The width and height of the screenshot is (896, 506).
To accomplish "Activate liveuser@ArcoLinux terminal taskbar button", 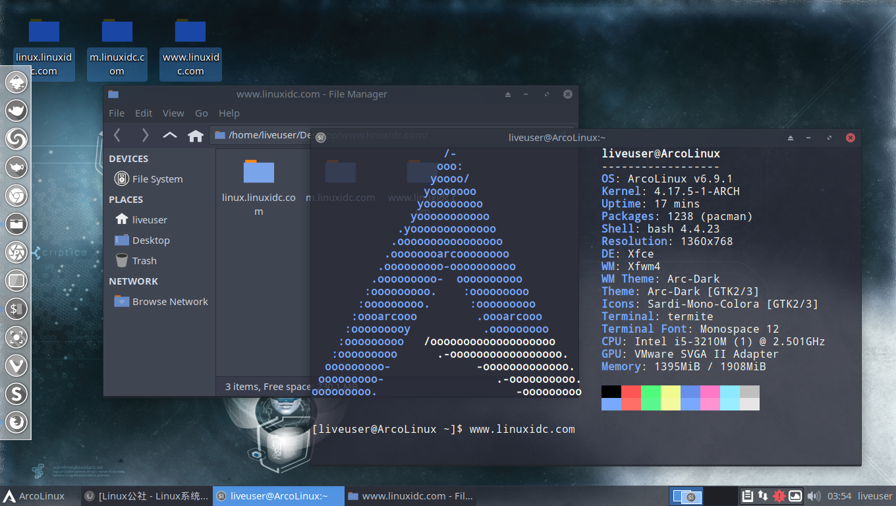I will point(278,496).
